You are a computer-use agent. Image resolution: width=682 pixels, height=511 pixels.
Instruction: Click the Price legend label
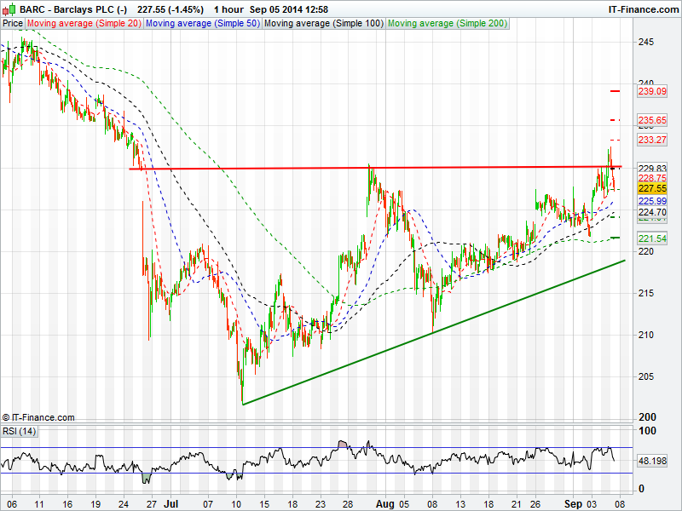pos(13,24)
